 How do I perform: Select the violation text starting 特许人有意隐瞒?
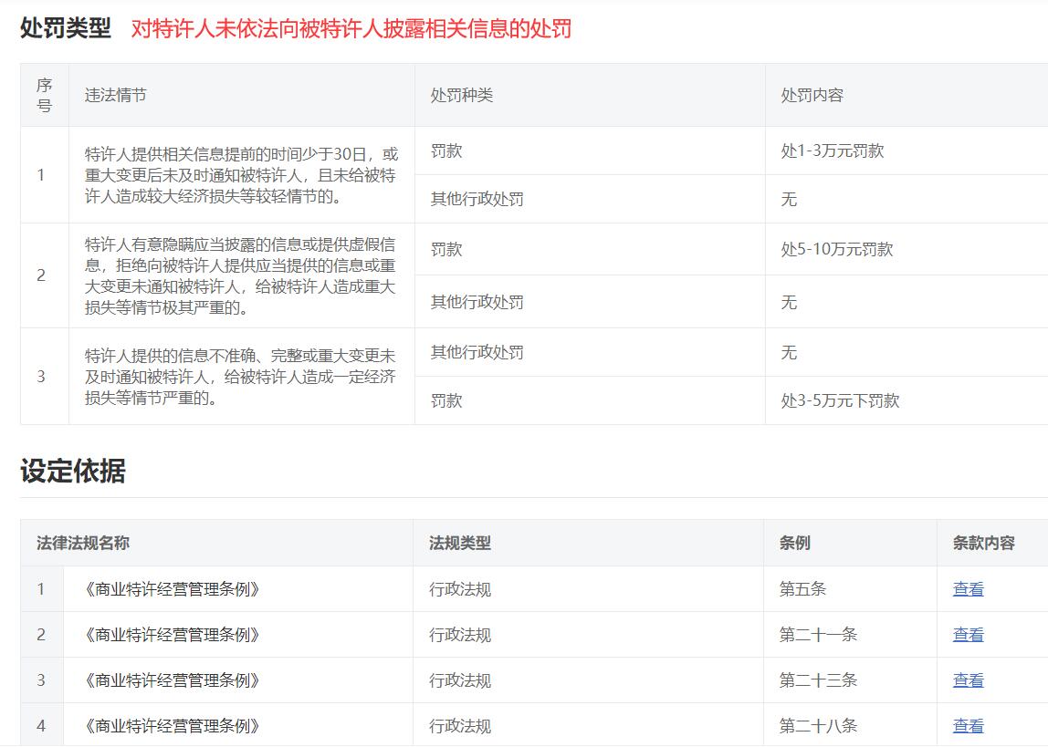pyautogui.click(x=240, y=275)
